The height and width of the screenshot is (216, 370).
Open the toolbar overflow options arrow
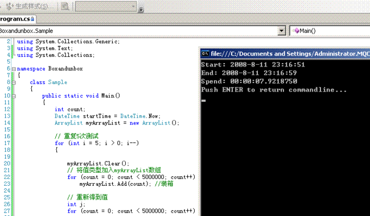(x=141, y=10)
